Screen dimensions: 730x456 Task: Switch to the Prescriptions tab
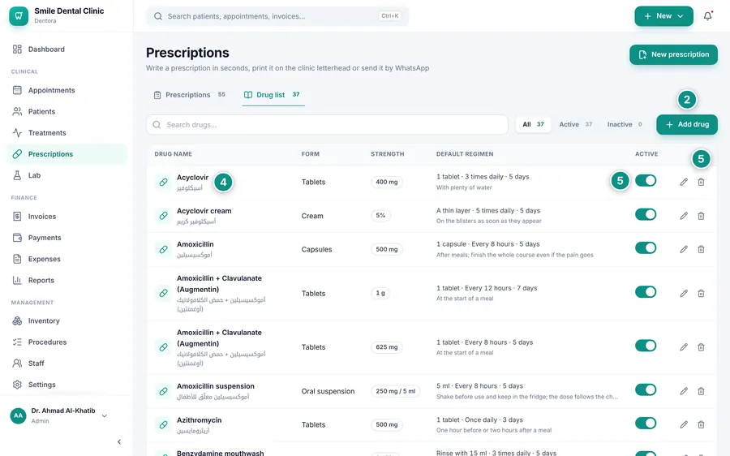[189, 95]
